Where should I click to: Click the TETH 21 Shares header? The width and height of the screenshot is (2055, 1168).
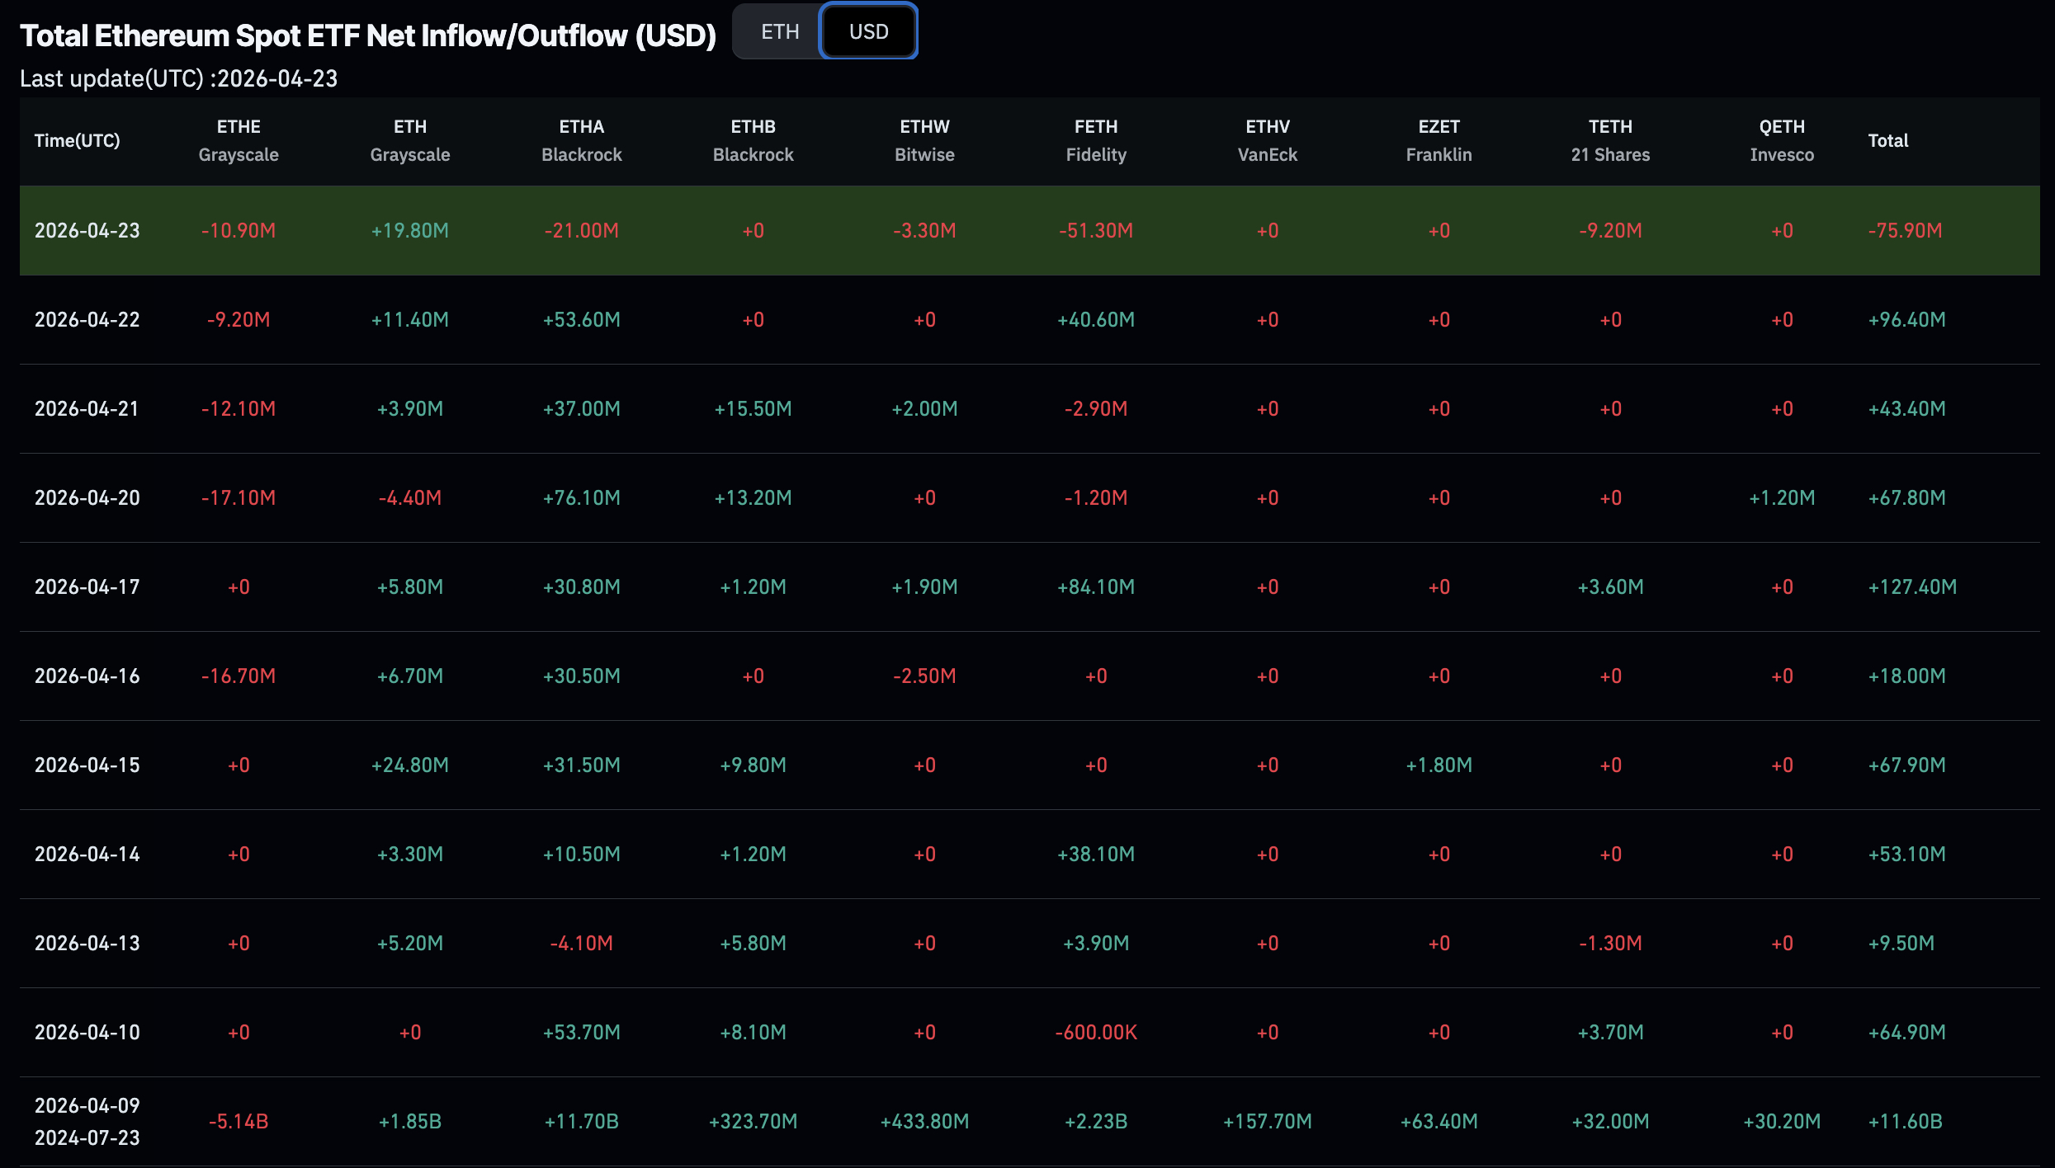click(x=1611, y=140)
